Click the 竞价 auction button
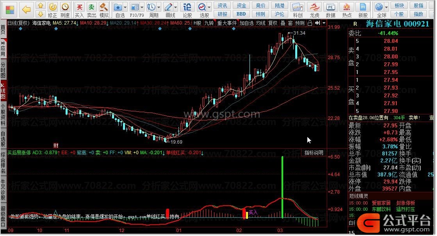The height and width of the screenshot is (236, 437). click(x=260, y=5)
